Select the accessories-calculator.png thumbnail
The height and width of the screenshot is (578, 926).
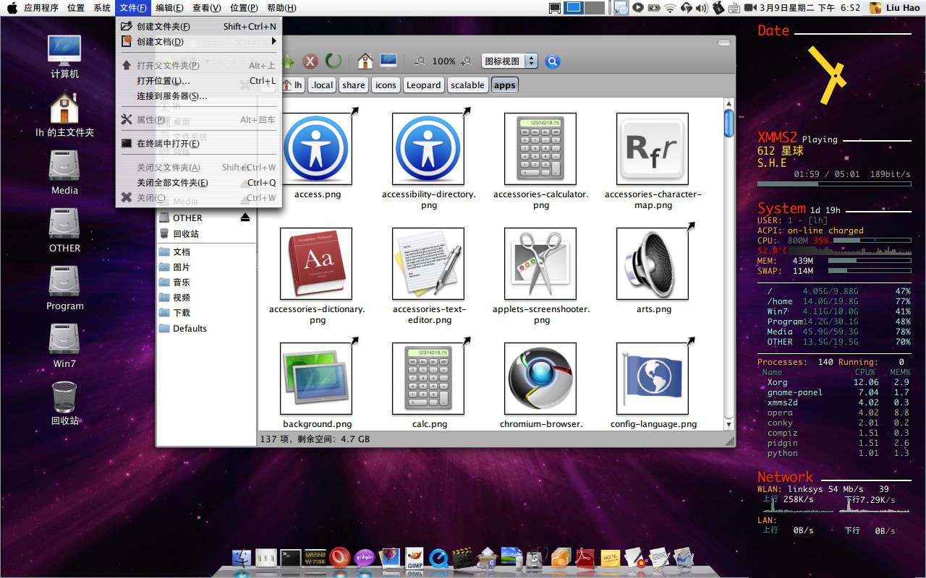click(x=540, y=148)
